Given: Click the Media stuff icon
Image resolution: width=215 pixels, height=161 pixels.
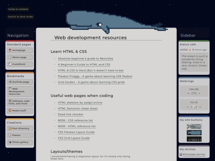Looking at the screenshot, I should (10, 111).
